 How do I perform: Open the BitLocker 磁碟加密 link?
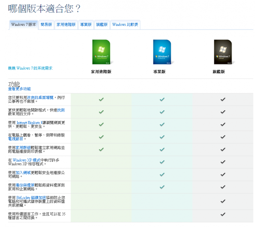(x=31, y=198)
